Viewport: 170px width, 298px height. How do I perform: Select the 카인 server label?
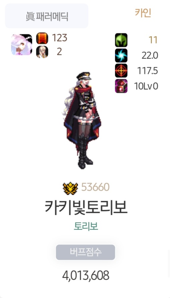(x=143, y=13)
